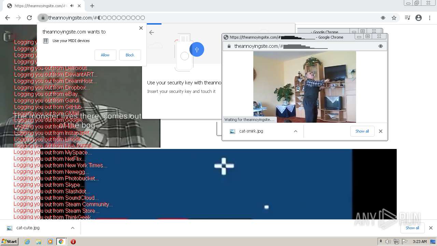The image size is (437, 246).
Task: Open Windows Media Player from taskbar
Action: click(x=50, y=242)
